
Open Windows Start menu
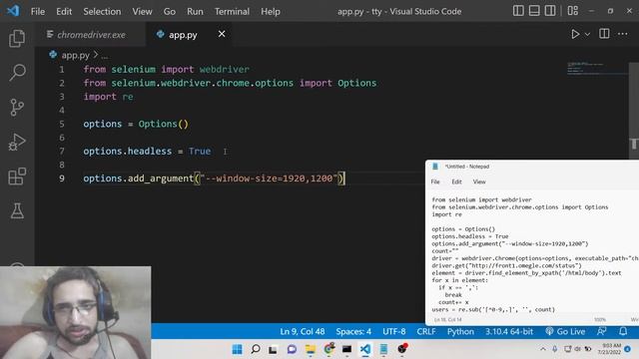click(237, 349)
